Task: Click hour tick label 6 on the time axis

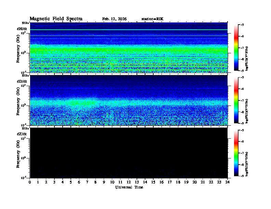Action: click(79, 182)
